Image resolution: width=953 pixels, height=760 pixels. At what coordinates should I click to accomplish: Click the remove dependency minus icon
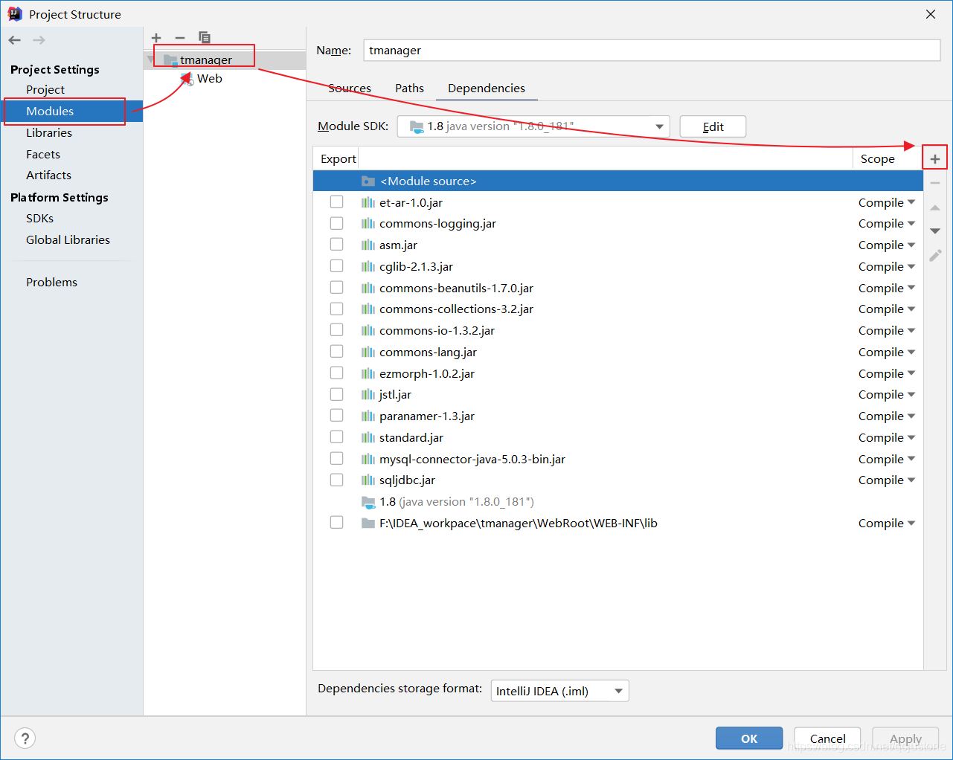[935, 183]
